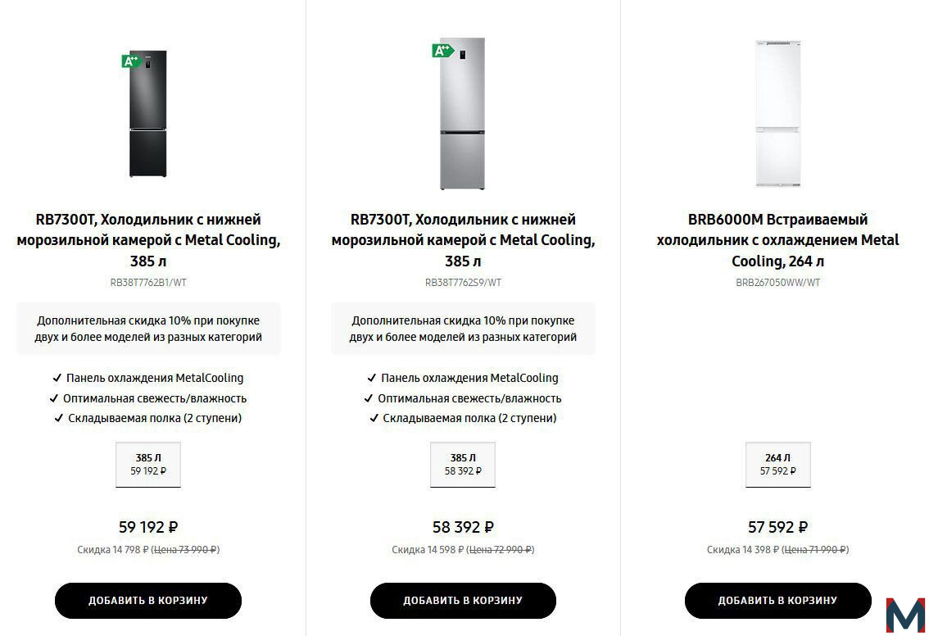Screen dimensions: 929x636
Task: Add the 59 192 ₽ fridge to cart
Action: pos(148,601)
